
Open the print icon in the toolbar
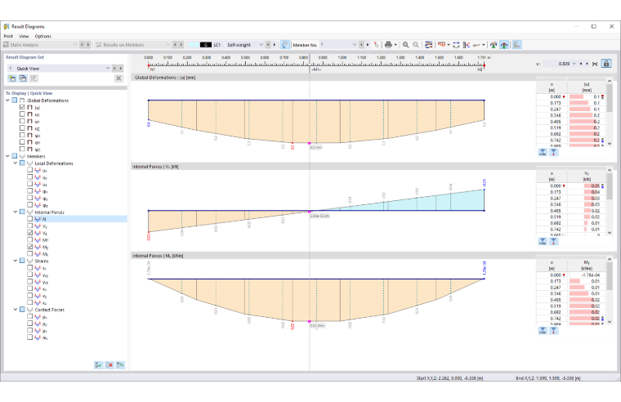point(388,45)
